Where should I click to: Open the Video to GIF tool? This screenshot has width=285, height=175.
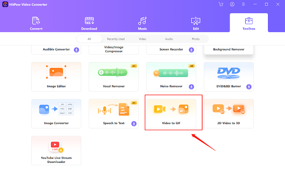point(171,113)
